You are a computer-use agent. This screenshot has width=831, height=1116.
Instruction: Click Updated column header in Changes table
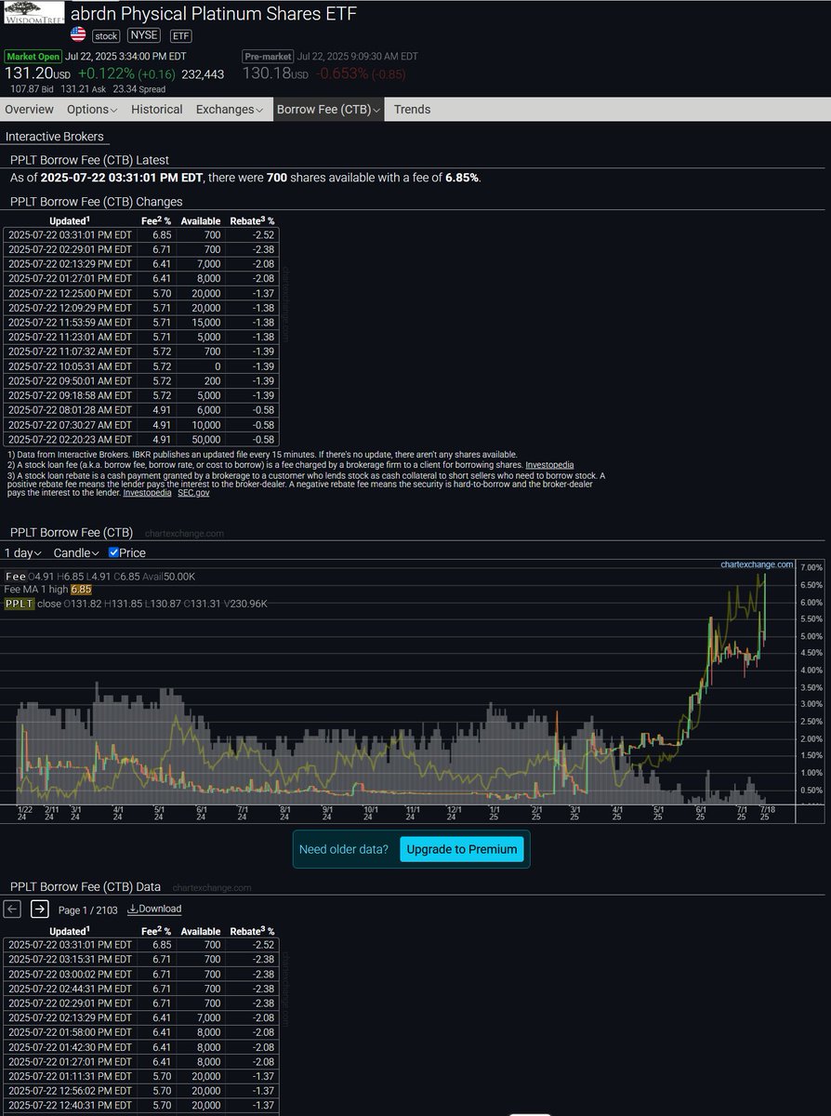click(70, 221)
